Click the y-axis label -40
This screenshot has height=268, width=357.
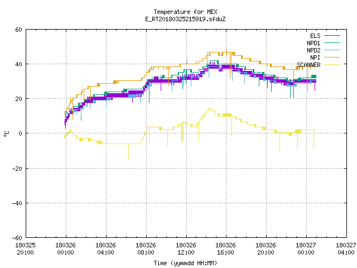(17, 203)
